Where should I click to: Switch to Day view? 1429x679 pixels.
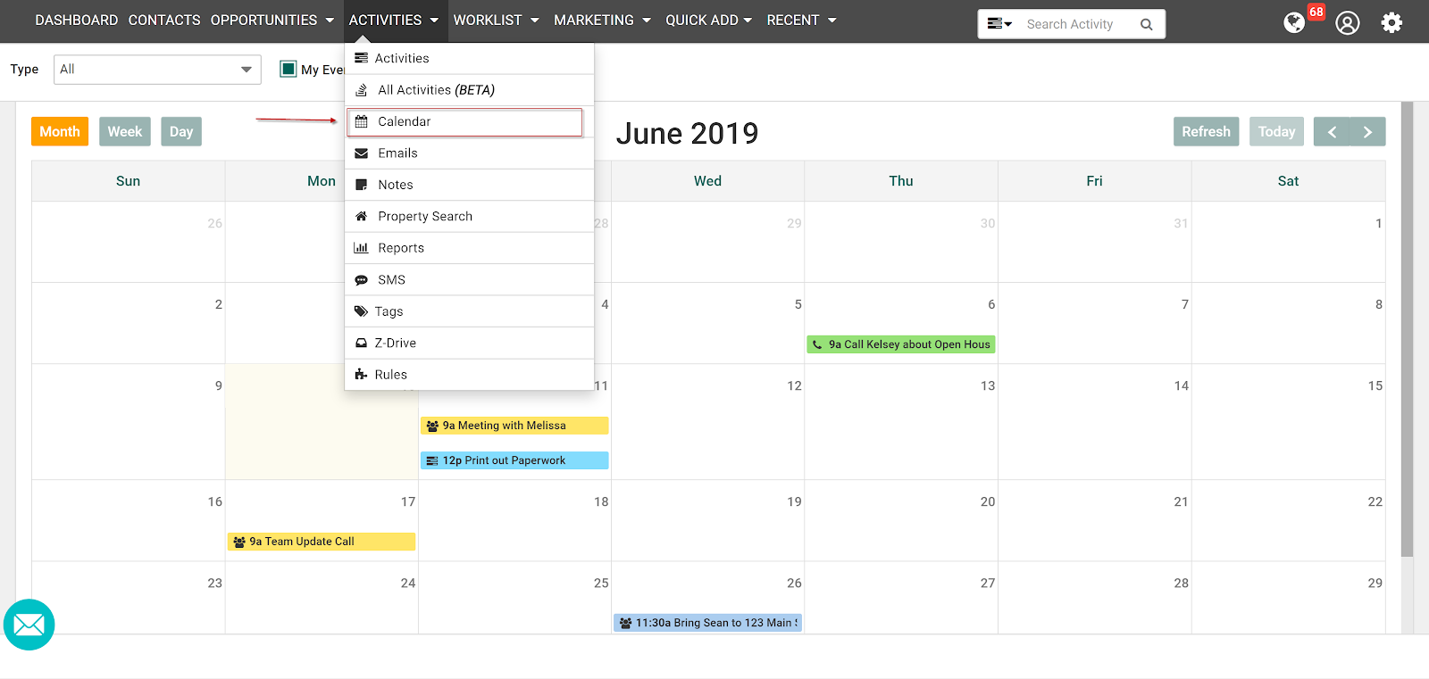181,132
